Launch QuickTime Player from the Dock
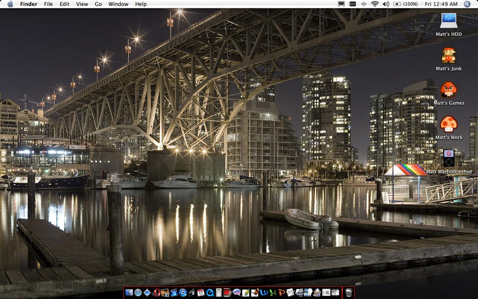Screen dimensions: 478x299 click(210, 293)
